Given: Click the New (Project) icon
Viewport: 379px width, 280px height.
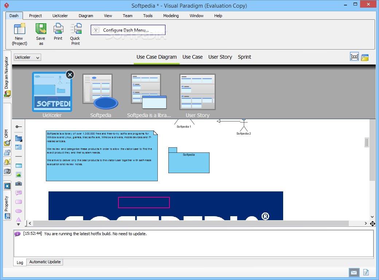Looking at the screenshot, I should [19, 34].
